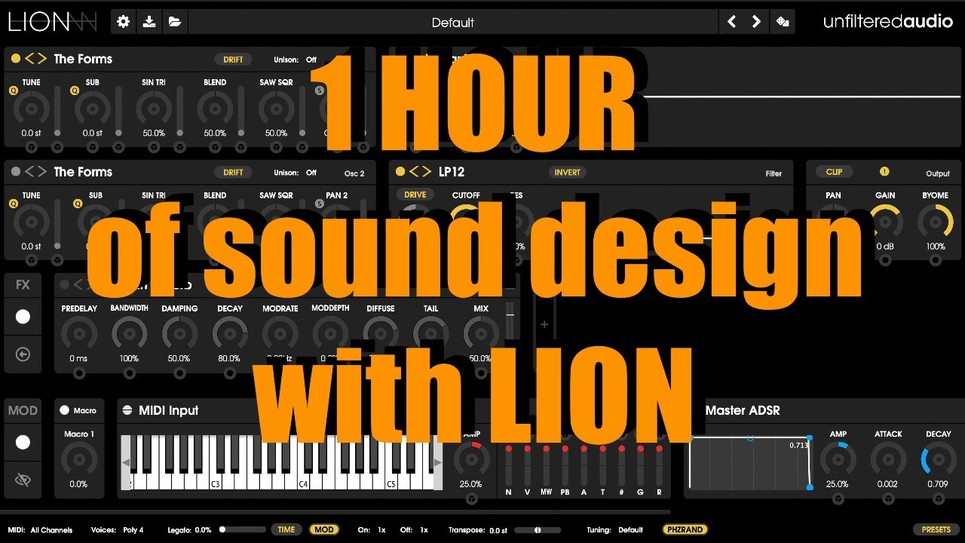Open the MOD section tab
965x543 pixels.
(23, 410)
